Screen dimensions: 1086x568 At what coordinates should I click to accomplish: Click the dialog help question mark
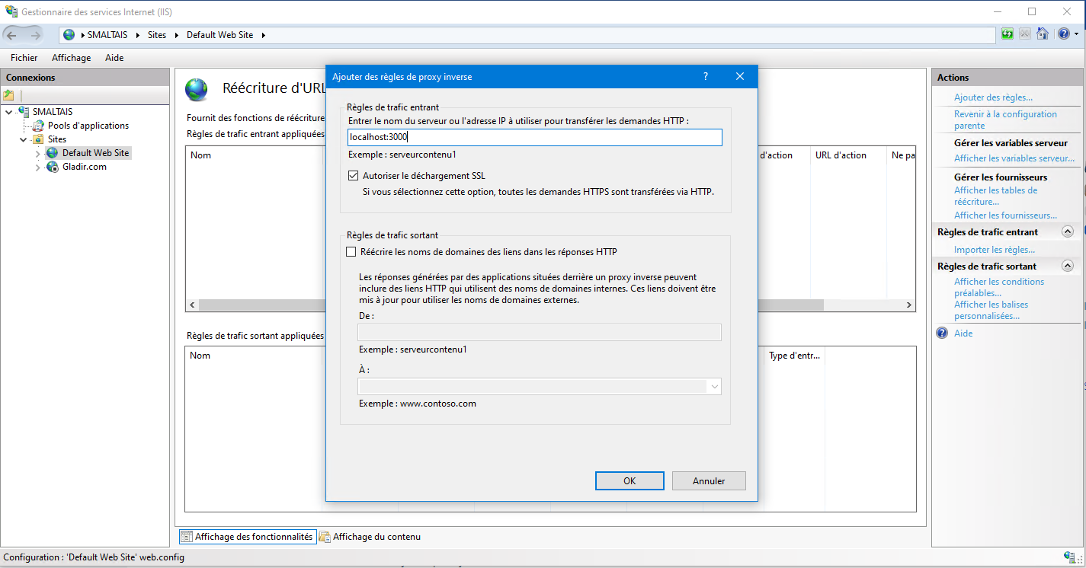[706, 76]
